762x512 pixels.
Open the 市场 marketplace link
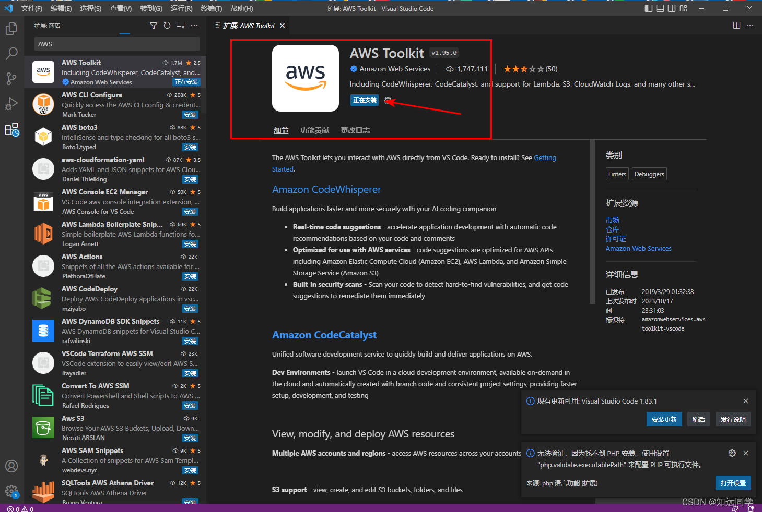pyautogui.click(x=612, y=220)
